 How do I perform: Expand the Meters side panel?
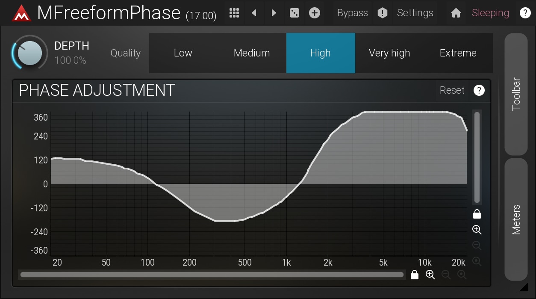[516, 219]
